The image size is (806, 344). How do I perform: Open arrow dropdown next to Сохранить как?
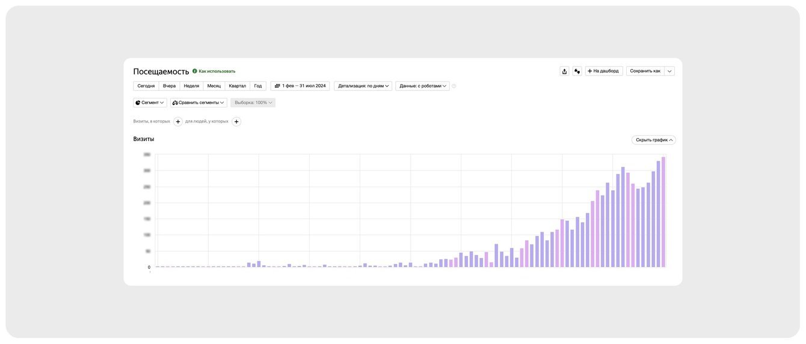[x=669, y=71]
